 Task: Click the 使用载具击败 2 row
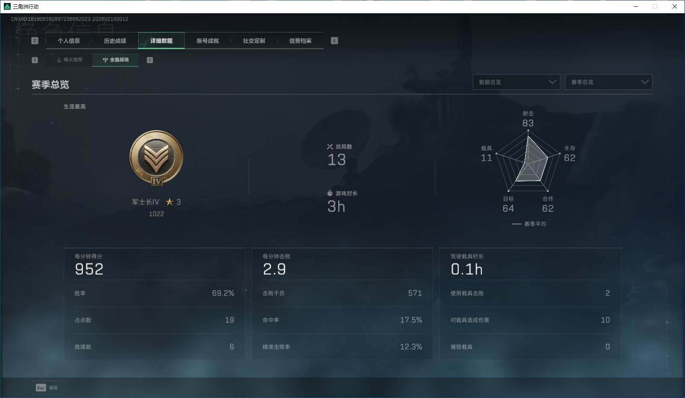click(x=530, y=293)
